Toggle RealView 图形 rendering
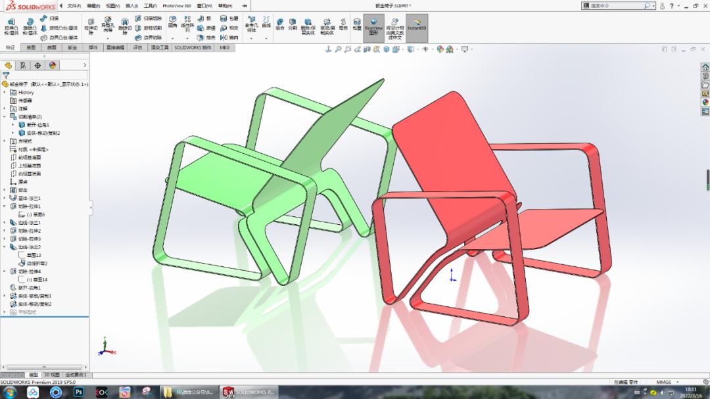The width and height of the screenshot is (710, 399). [373, 28]
